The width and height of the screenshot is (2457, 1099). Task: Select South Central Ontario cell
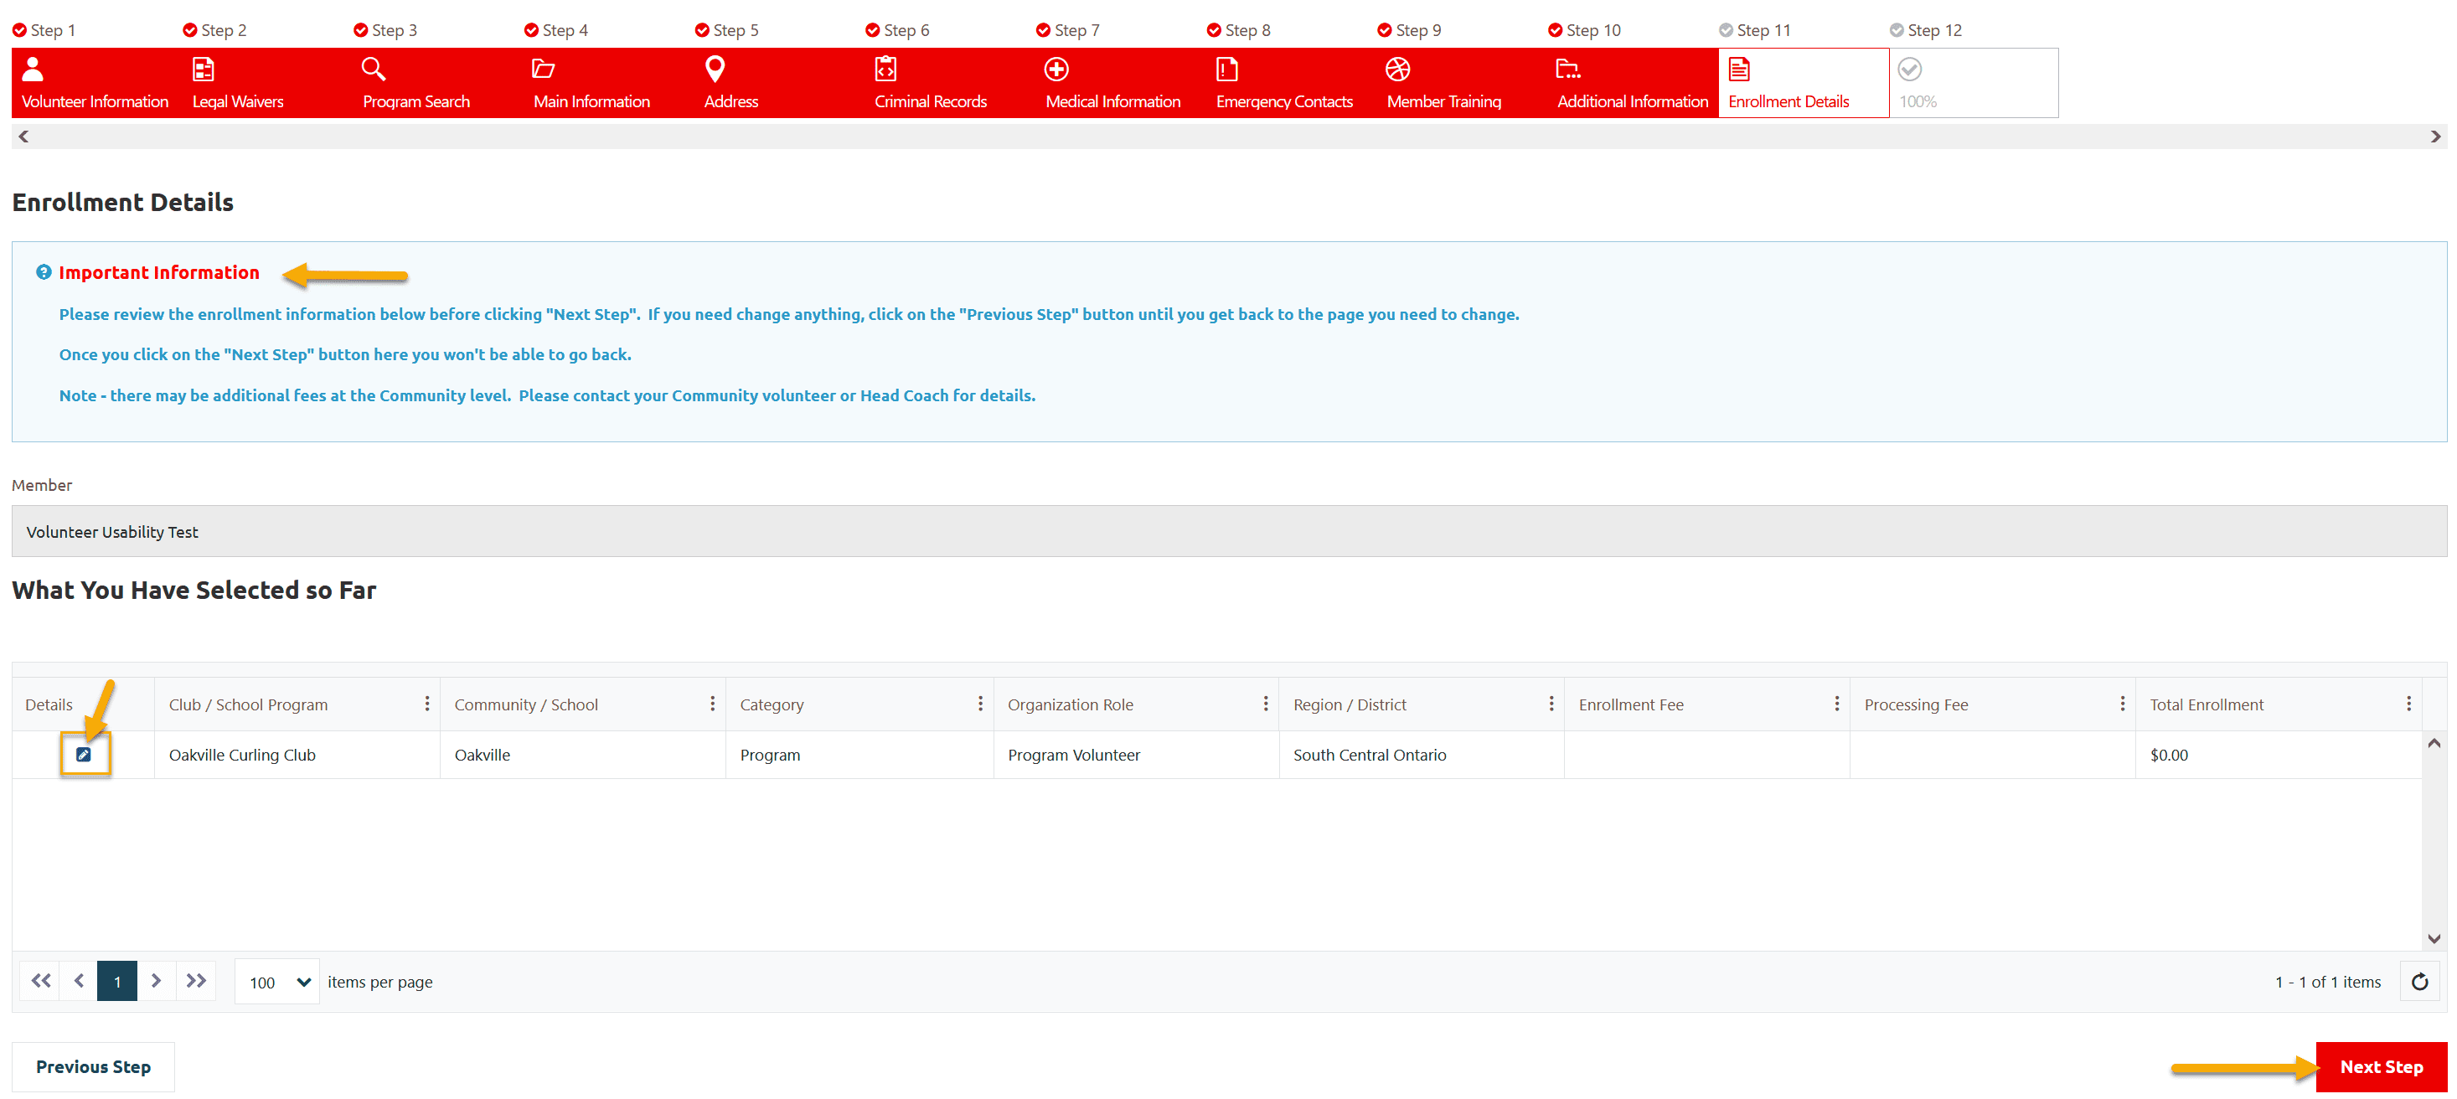pos(1421,755)
